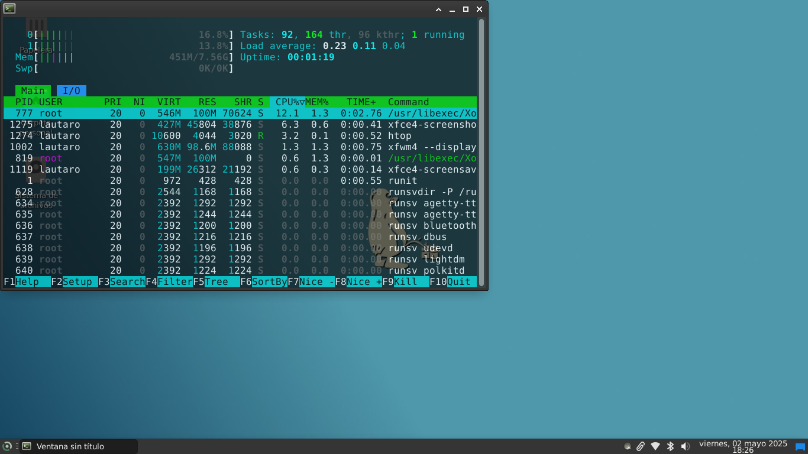
Task: Toggle F5 Tree view
Action: coord(216,281)
